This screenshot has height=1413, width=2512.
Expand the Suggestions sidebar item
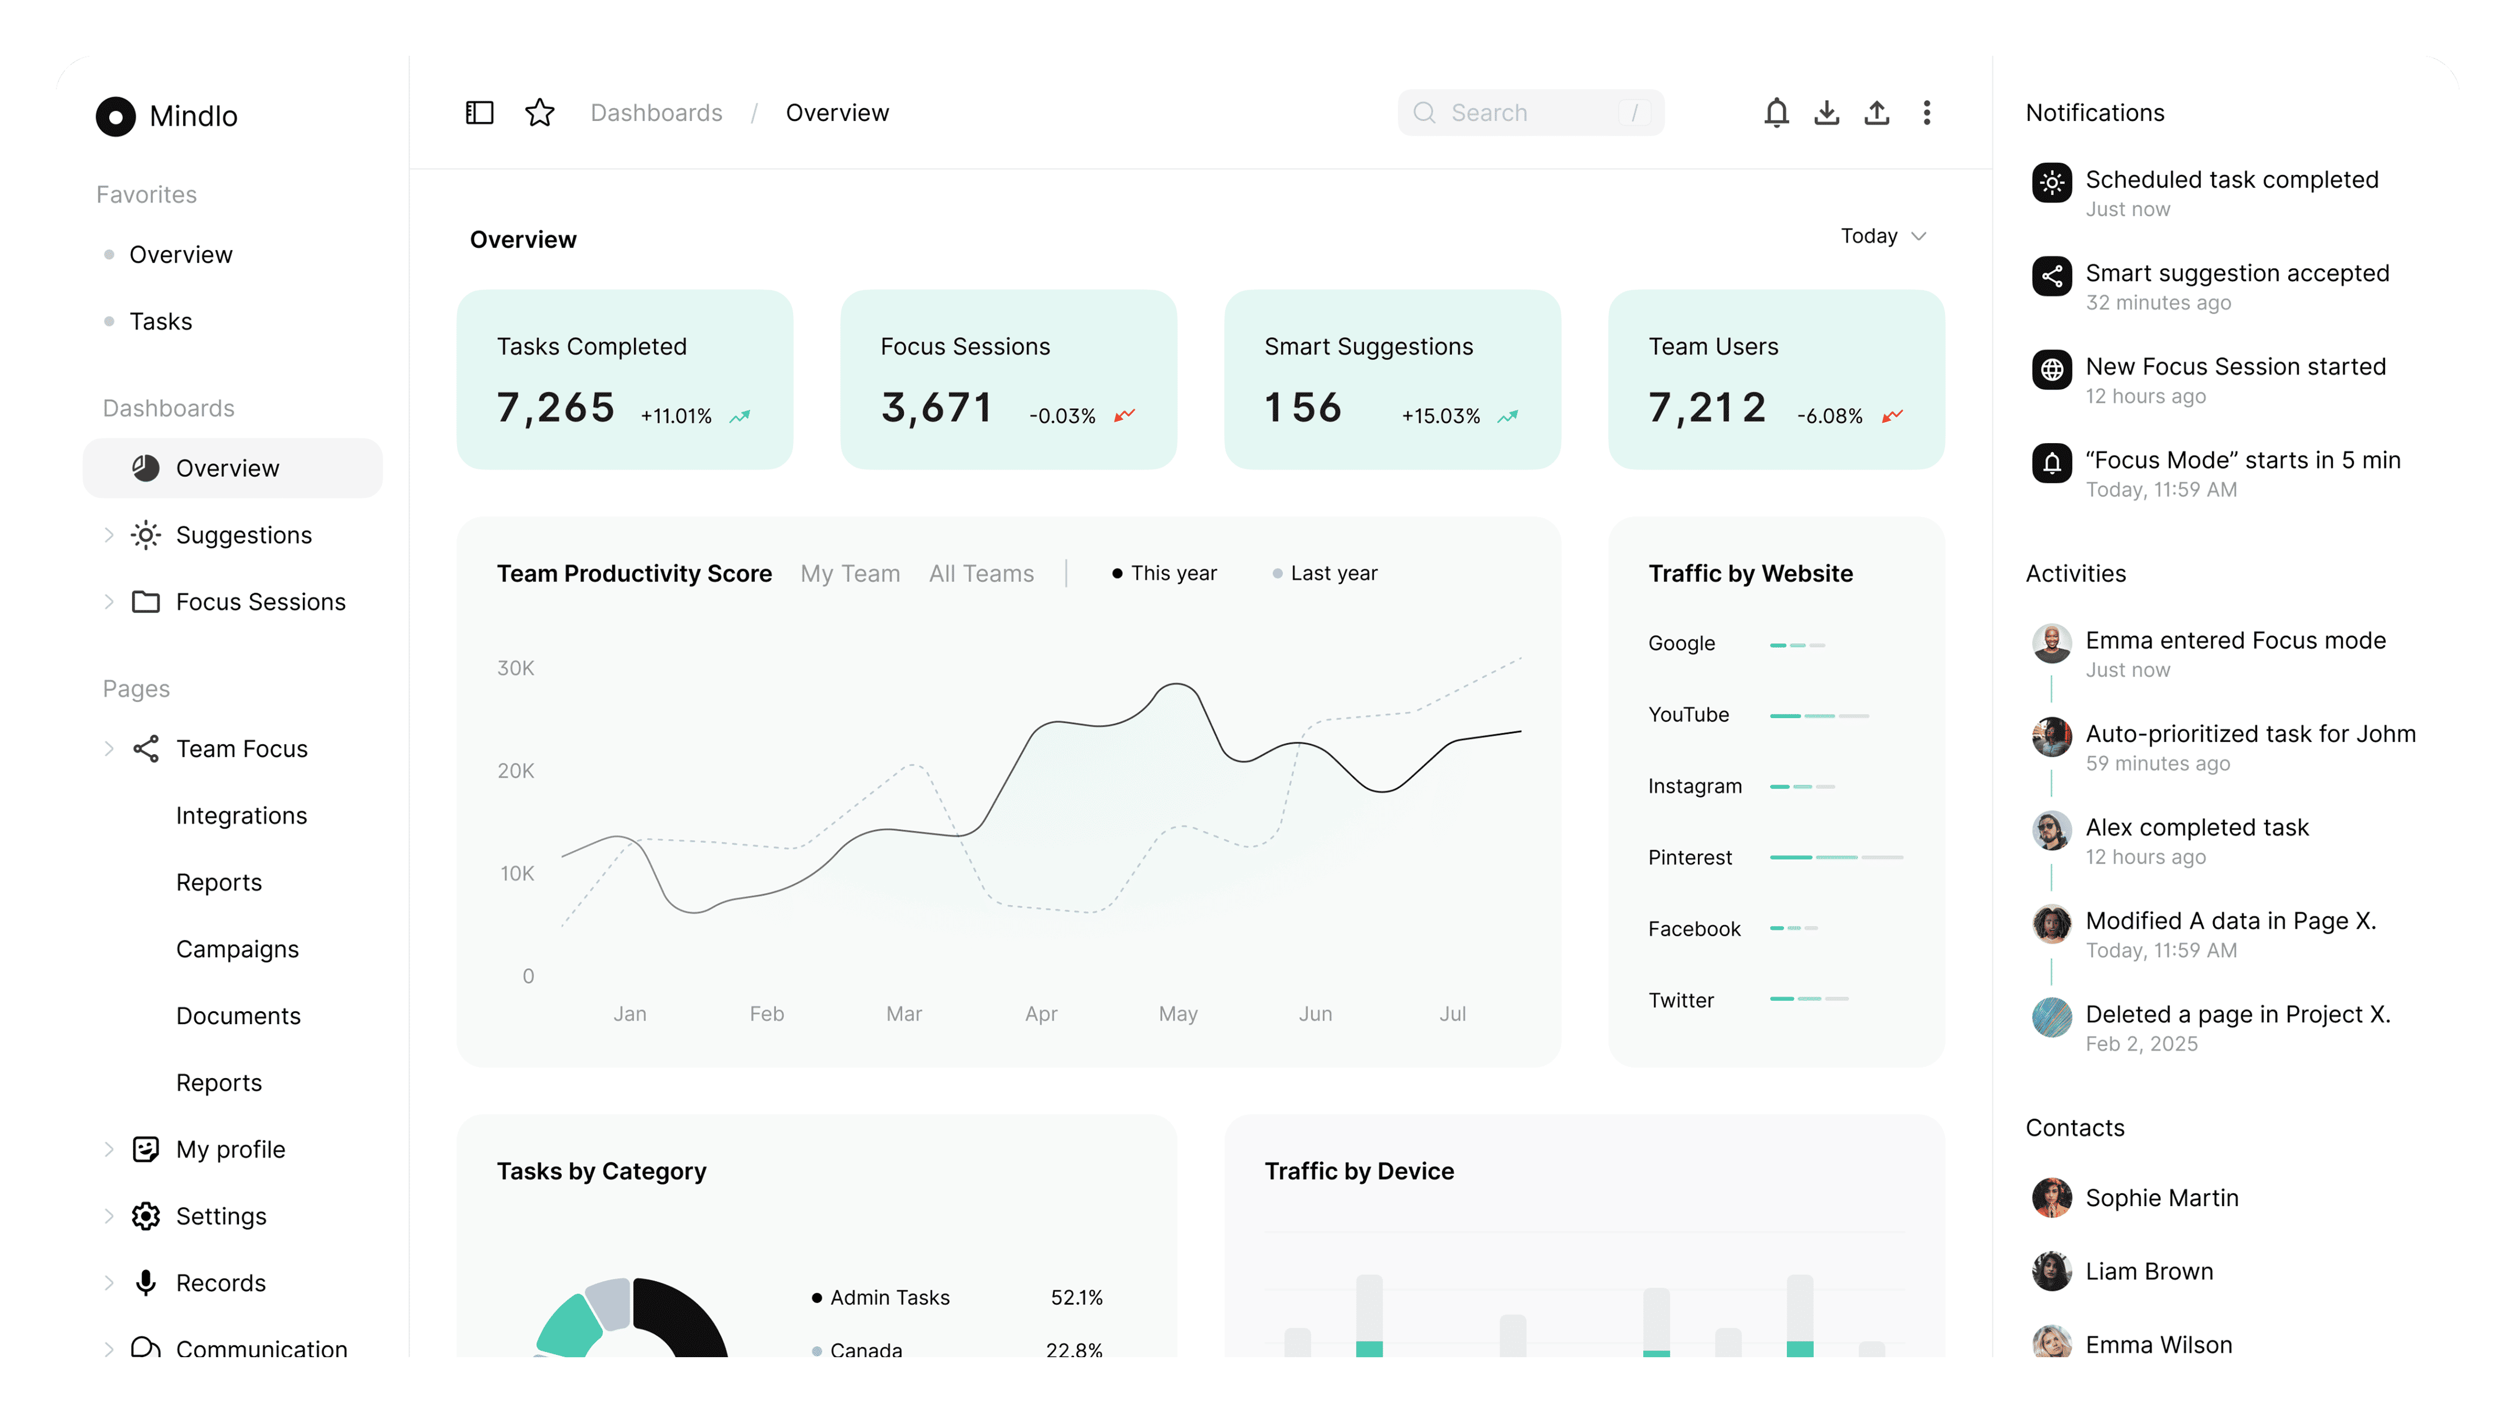[x=109, y=536]
